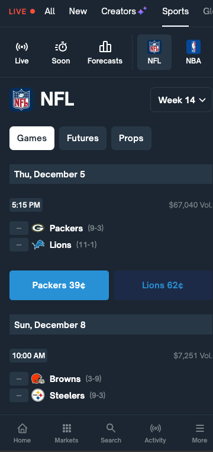Open the Browns vs Steelers game row
The image size is (213, 452).
click(x=111, y=387)
